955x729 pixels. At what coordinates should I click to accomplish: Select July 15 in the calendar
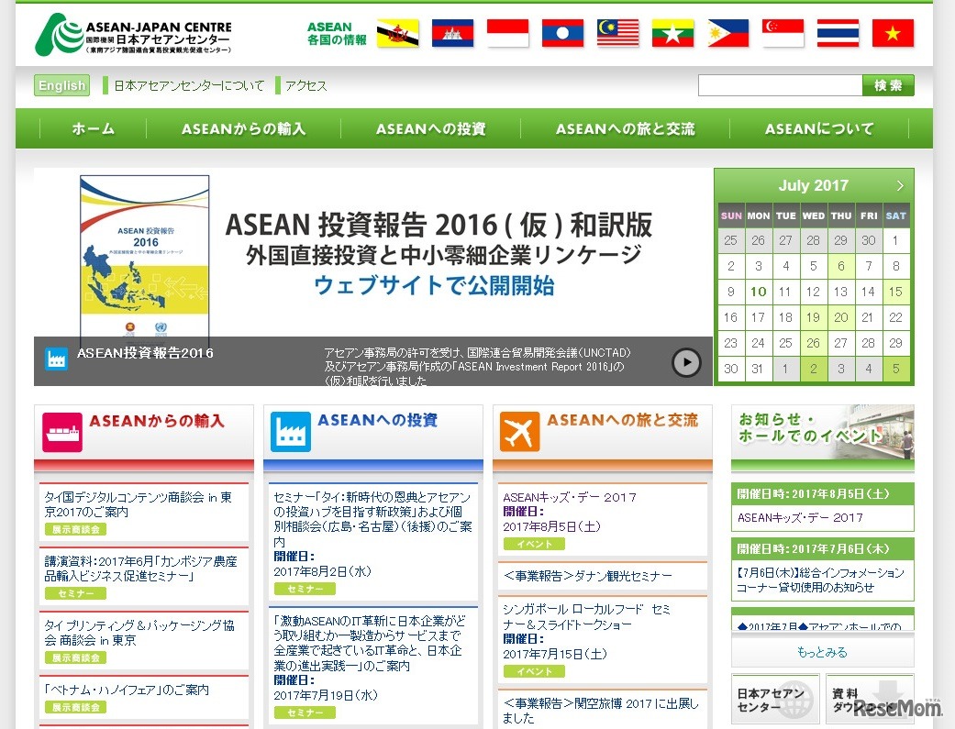coord(895,292)
